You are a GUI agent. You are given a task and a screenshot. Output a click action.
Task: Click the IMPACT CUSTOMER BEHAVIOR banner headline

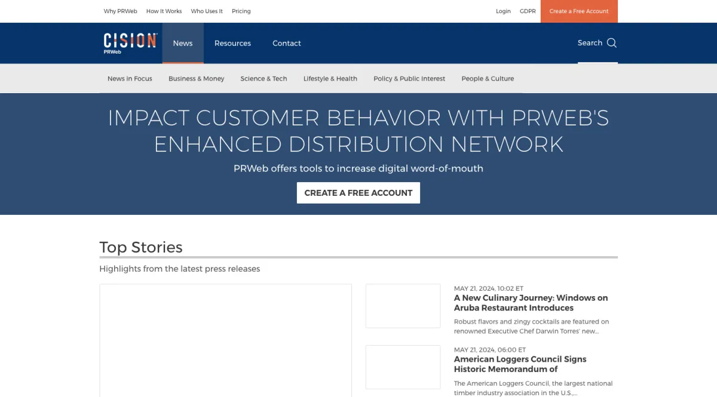[358, 131]
